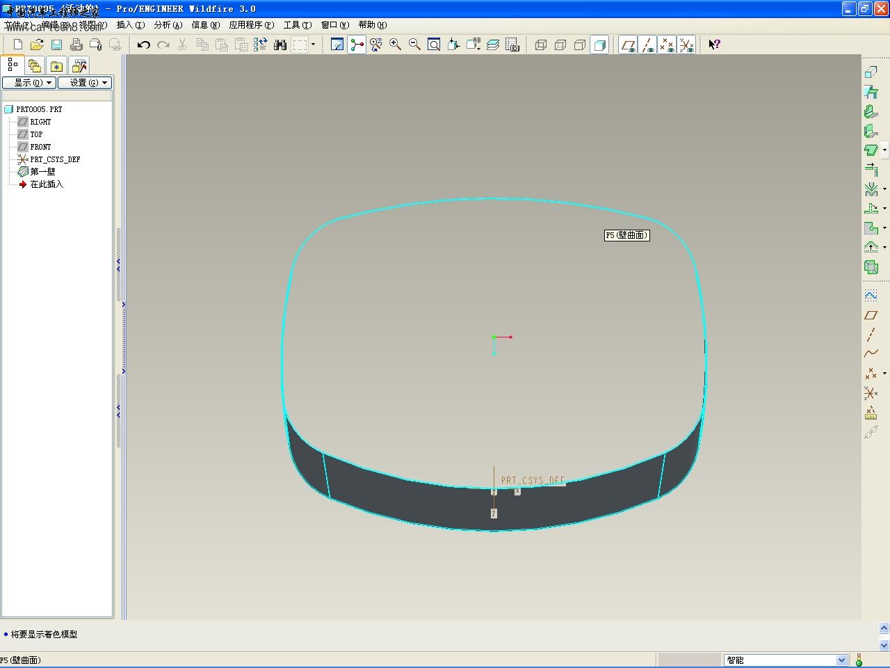Select the datum coordinate system tool icon
Viewport: 890px width, 668px height.
tap(871, 393)
